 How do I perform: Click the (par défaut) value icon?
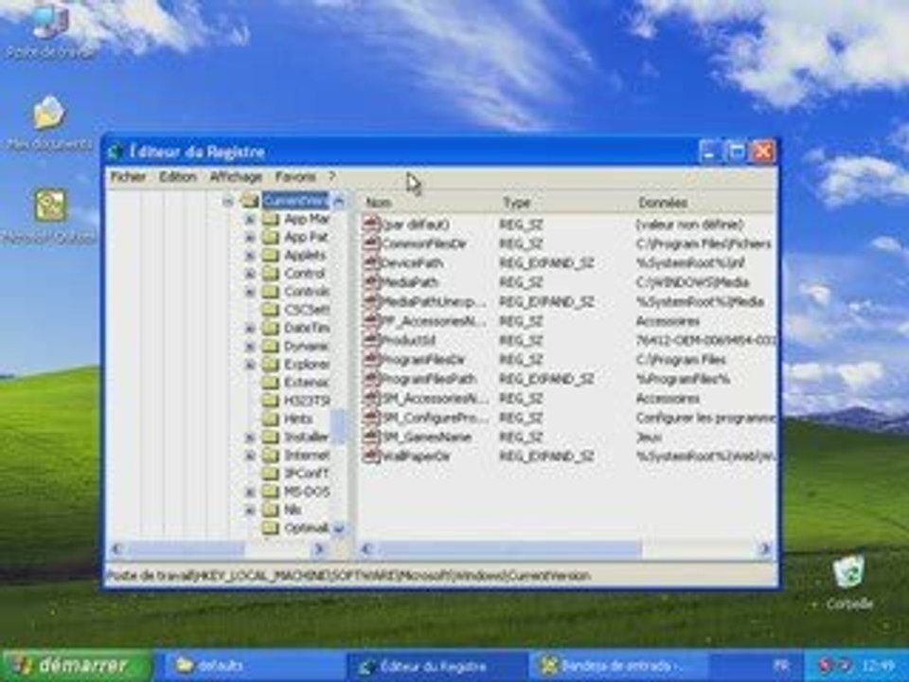tap(371, 224)
